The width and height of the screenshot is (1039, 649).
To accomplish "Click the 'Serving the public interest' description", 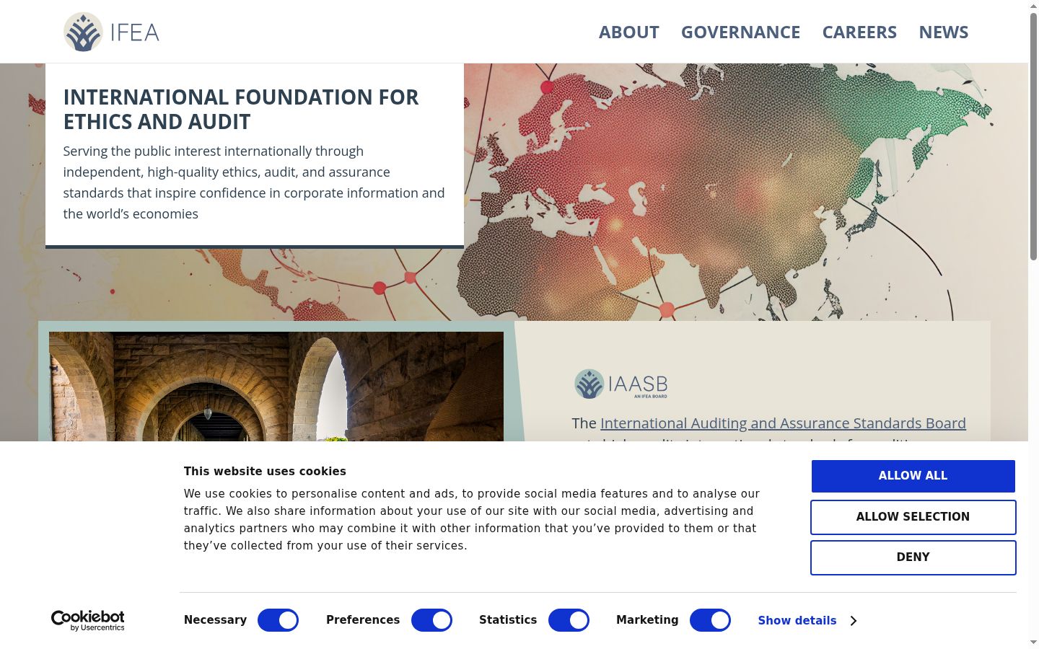I will [x=254, y=182].
